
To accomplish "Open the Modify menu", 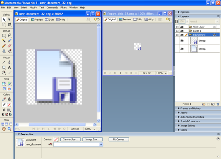I will pyautogui.click(x=33, y=8).
